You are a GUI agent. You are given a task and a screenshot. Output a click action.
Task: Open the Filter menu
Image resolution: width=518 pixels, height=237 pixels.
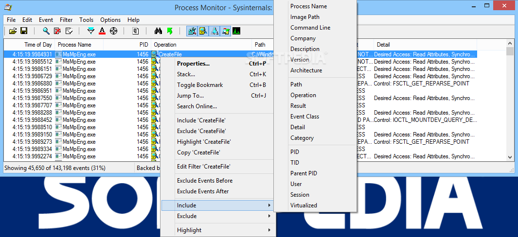66,20
